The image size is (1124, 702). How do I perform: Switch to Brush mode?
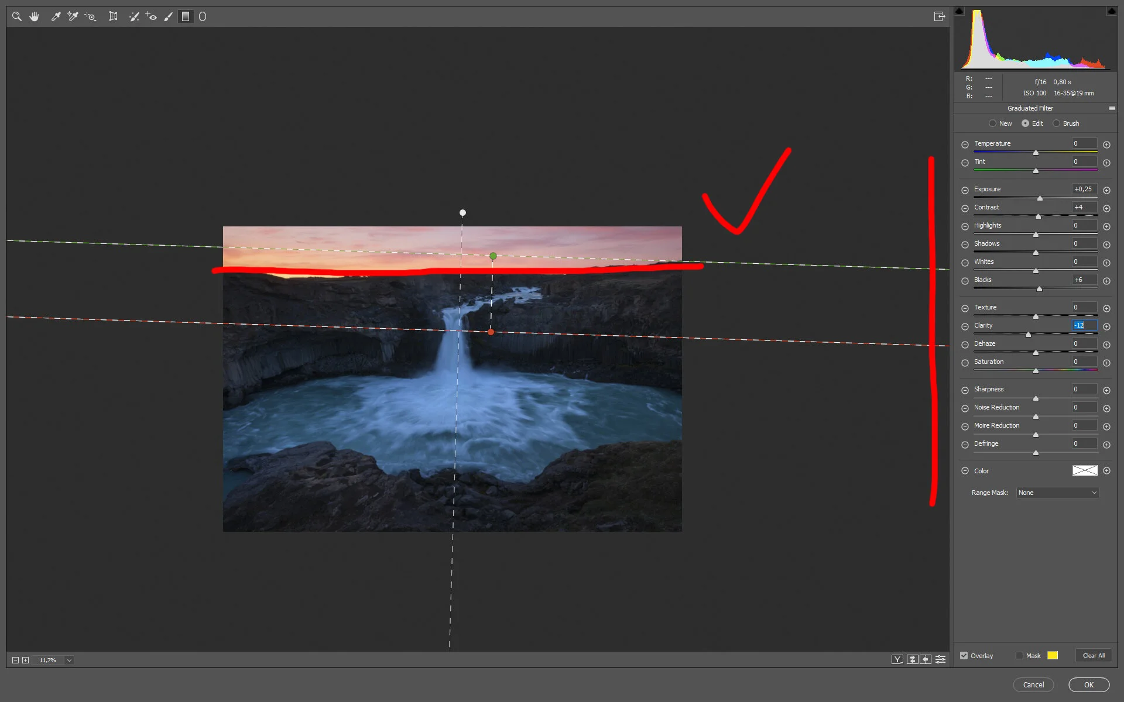[1057, 123]
